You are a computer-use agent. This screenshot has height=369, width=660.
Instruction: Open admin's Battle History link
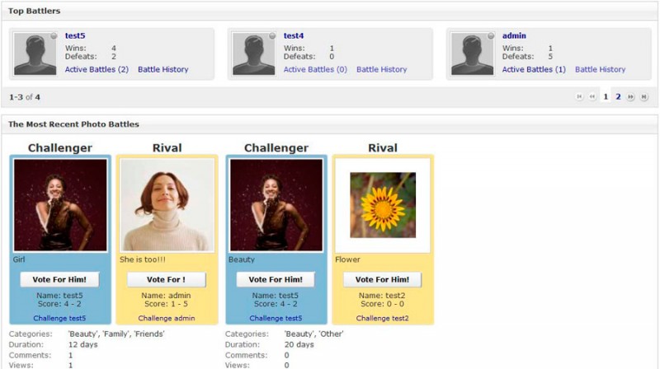601,69
